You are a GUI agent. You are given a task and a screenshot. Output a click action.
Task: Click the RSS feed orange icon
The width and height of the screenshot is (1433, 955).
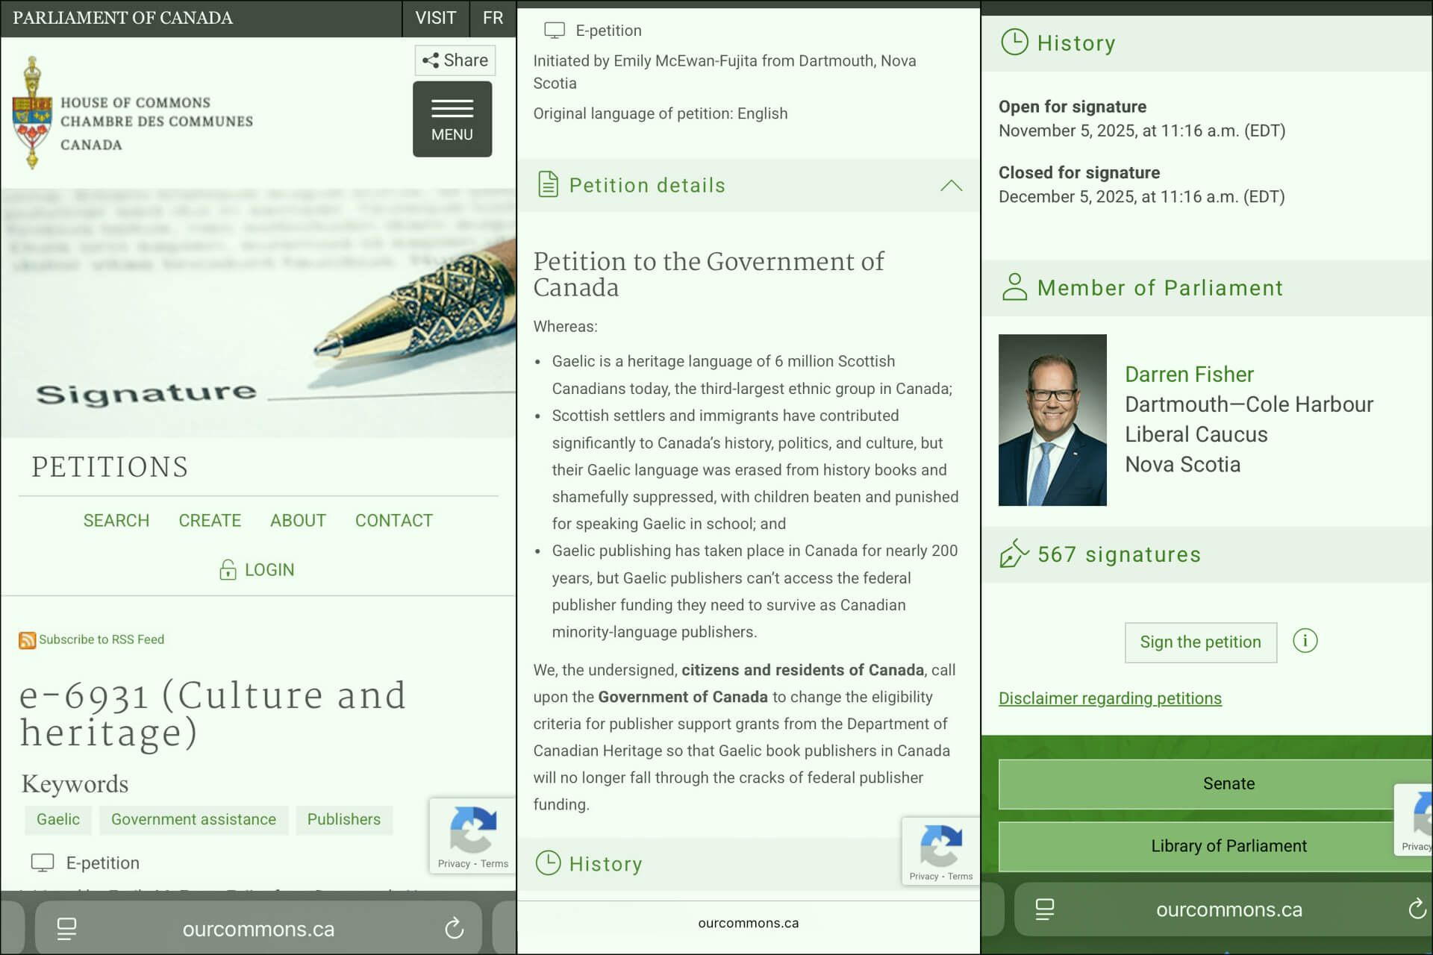point(27,640)
